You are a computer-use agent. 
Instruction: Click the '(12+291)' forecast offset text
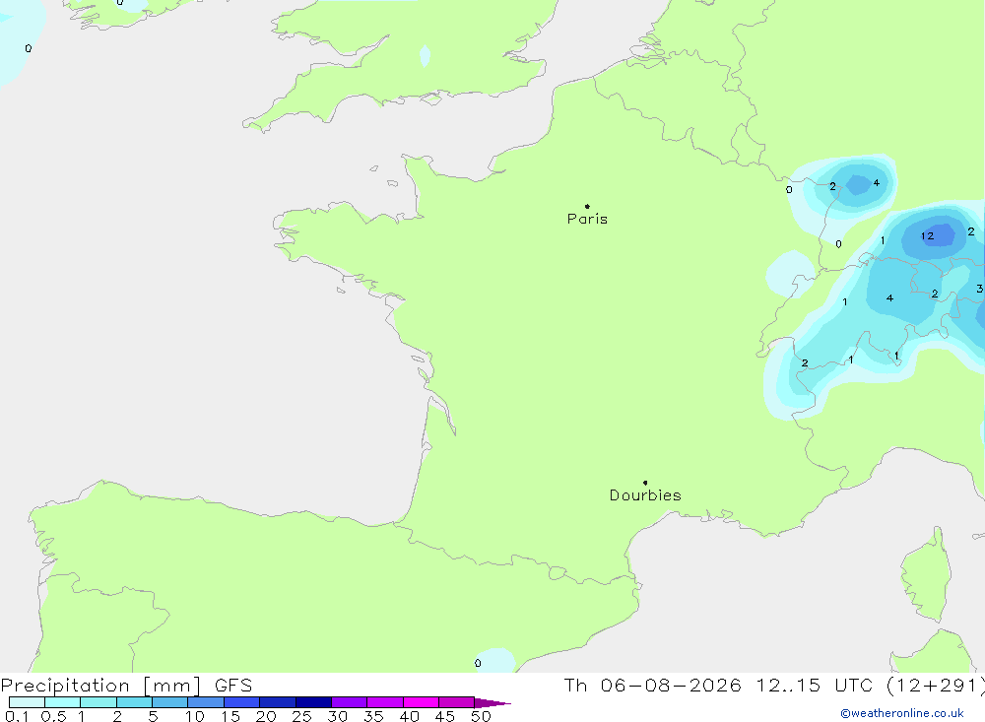tap(936, 686)
